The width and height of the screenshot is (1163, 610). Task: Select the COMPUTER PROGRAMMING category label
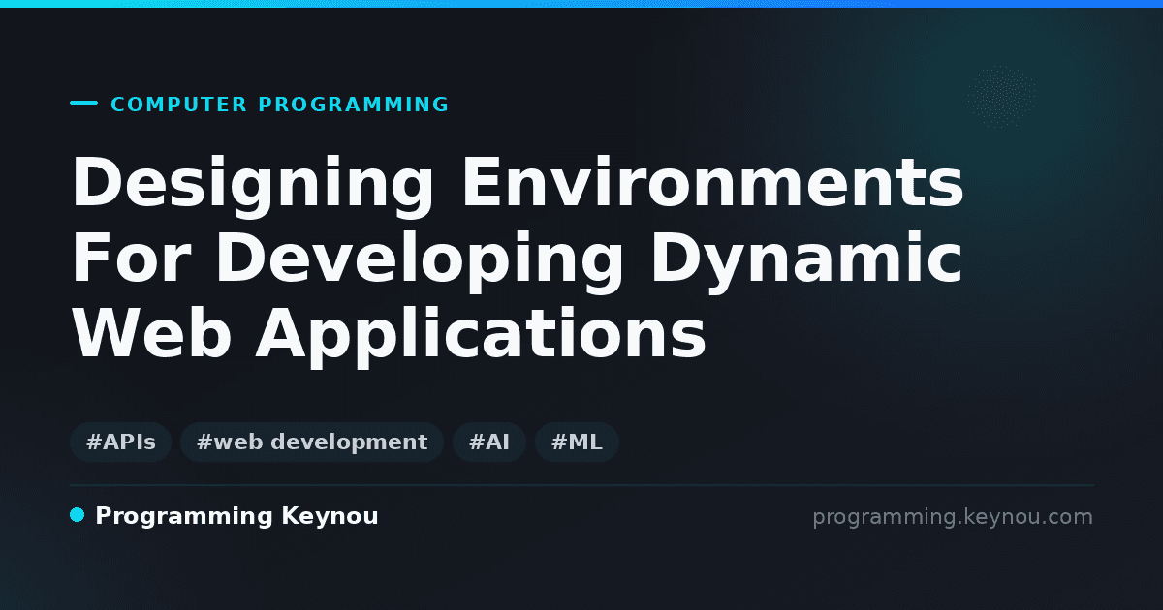tap(280, 105)
